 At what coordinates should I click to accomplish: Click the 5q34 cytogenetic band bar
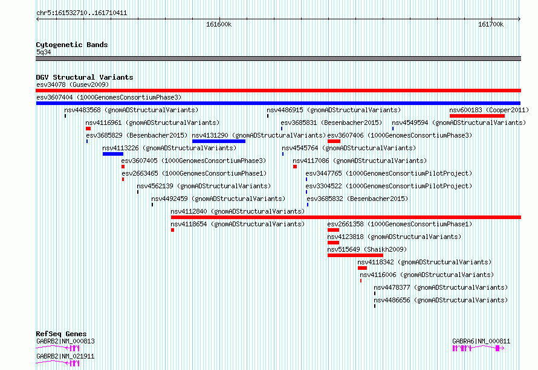(278, 59)
